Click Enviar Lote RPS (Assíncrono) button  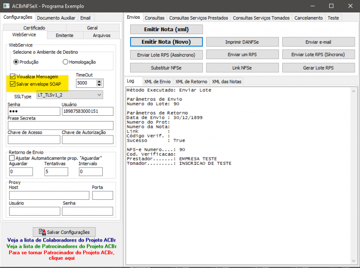(x=166, y=55)
